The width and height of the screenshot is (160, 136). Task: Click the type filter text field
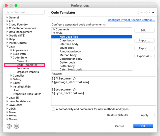point(25,12)
